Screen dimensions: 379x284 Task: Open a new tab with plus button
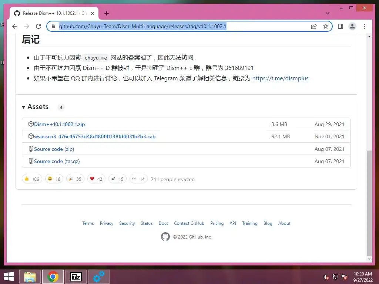[x=107, y=13]
